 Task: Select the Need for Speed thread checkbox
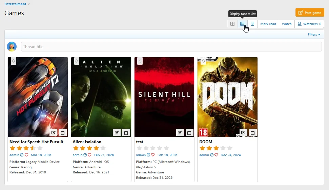tap(63, 133)
